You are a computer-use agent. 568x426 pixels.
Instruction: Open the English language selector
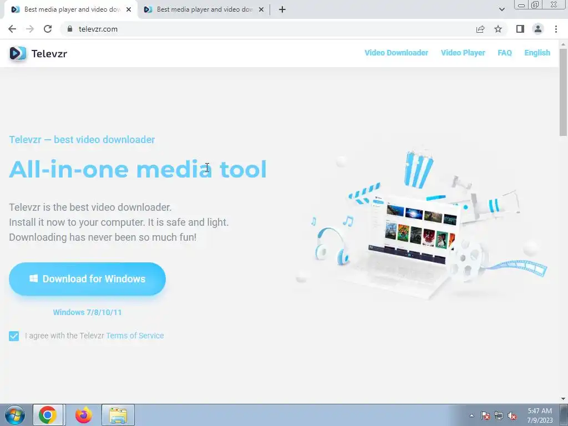click(x=537, y=53)
